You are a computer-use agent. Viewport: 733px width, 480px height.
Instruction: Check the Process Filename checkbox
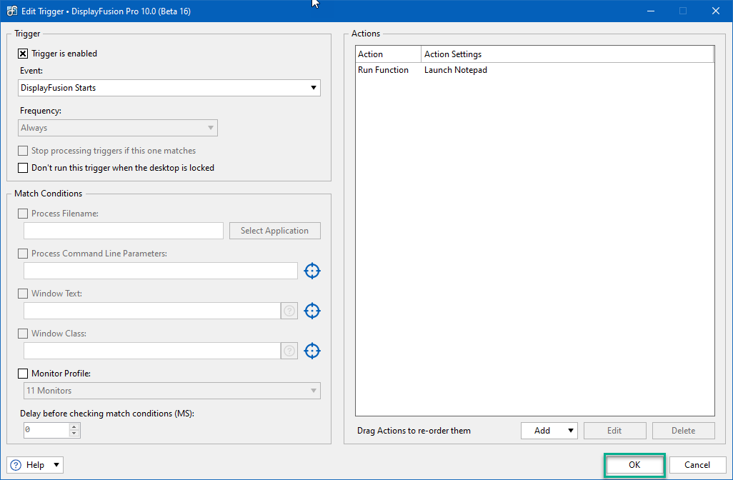click(23, 214)
